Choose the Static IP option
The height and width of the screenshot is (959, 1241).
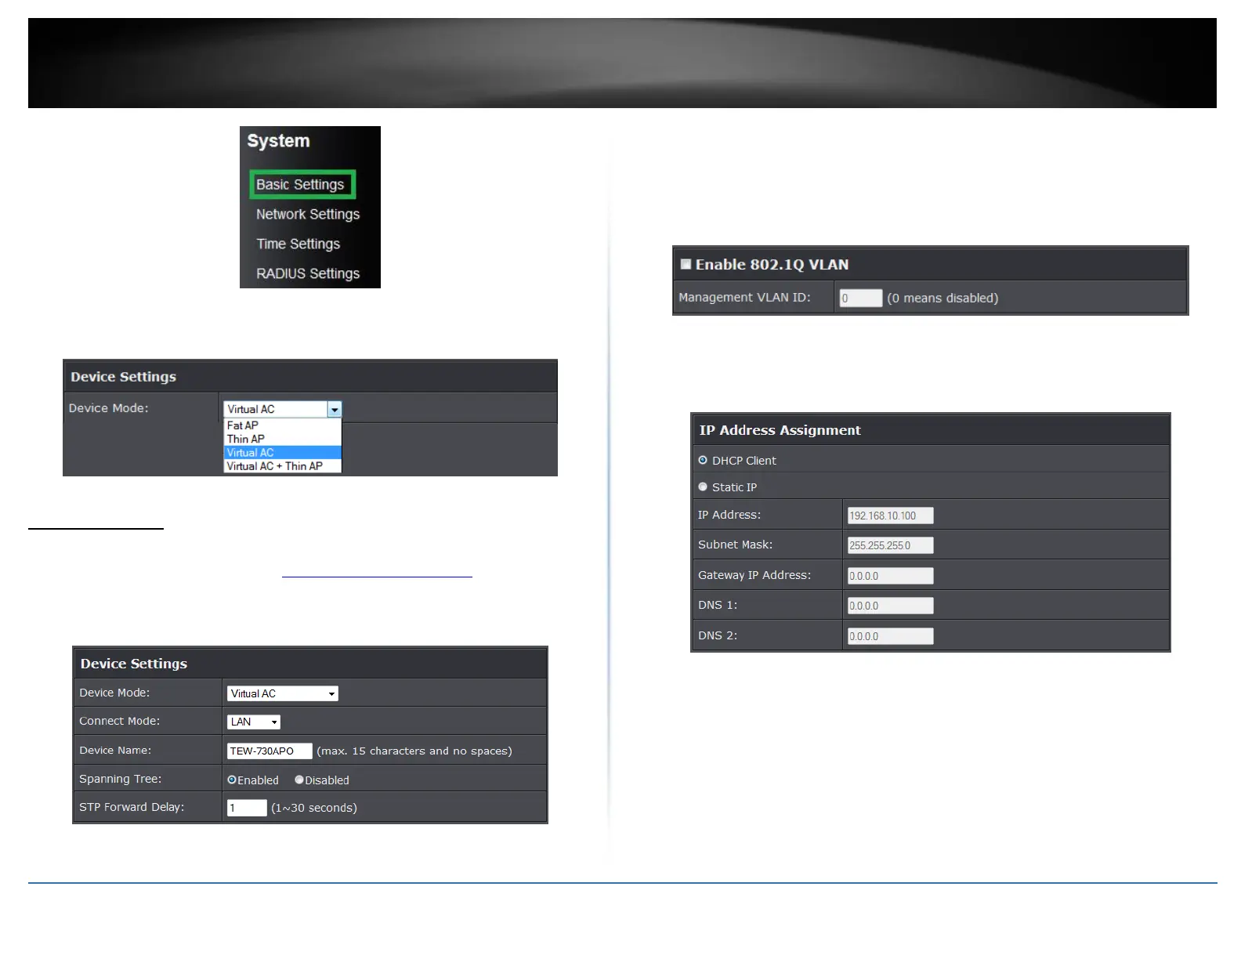703,487
